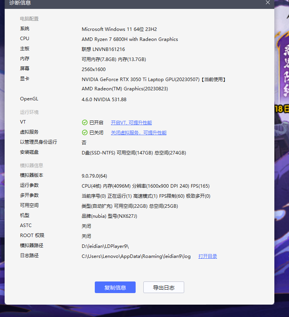Click the game banner behind the dialog
The height and width of the screenshot is (317, 289).
pyautogui.click(x=282, y=77)
